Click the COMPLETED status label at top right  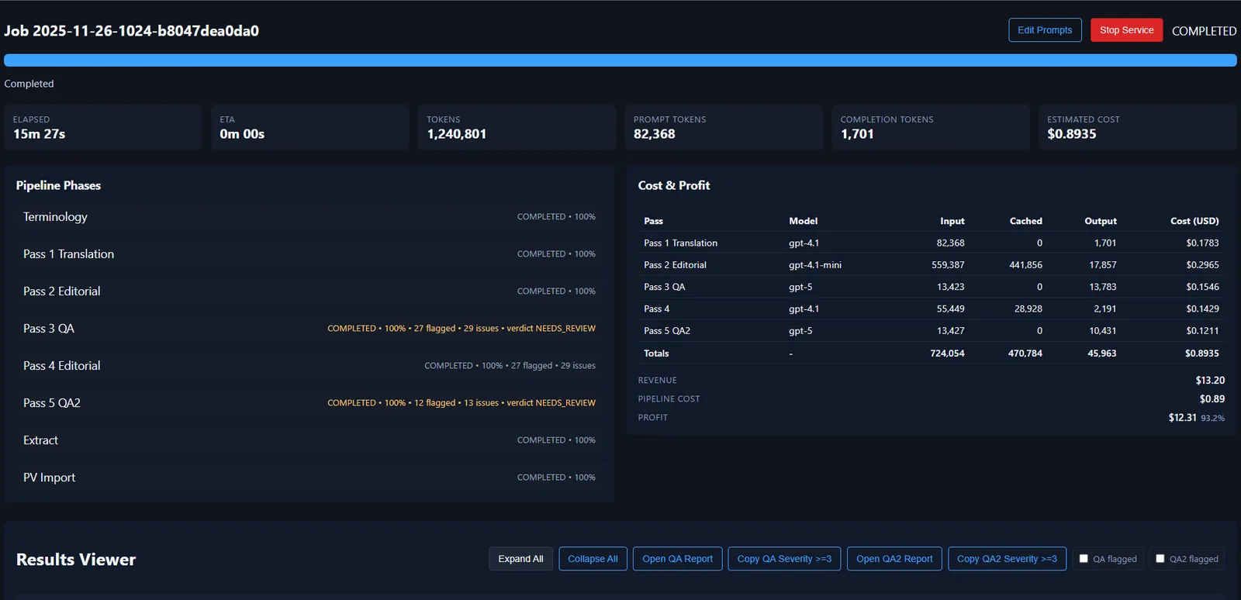(1204, 31)
